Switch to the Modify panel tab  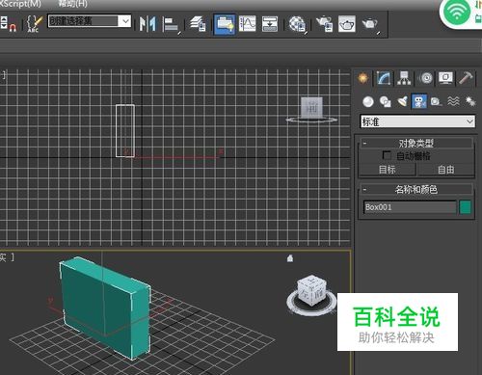384,78
